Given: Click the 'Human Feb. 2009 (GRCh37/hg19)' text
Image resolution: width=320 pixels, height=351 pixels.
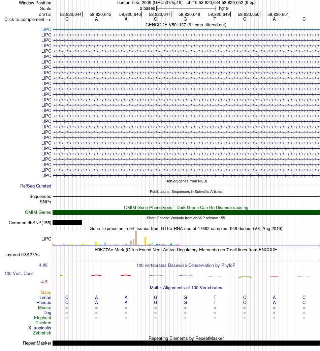Looking at the screenshot, I should pos(150,3).
